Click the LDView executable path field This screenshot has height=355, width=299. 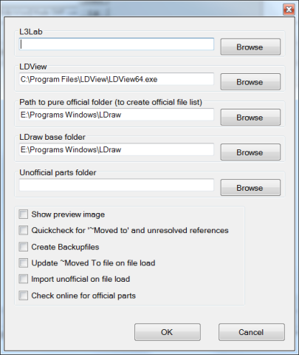117,79
